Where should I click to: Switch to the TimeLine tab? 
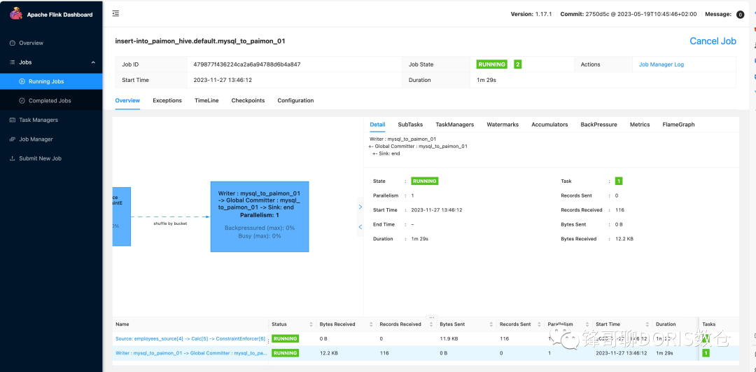[206, 100]
